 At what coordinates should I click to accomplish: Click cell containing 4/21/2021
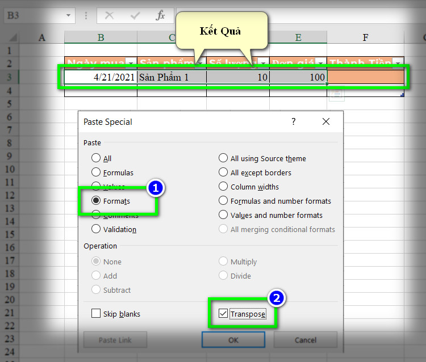(x=101, y=77)
